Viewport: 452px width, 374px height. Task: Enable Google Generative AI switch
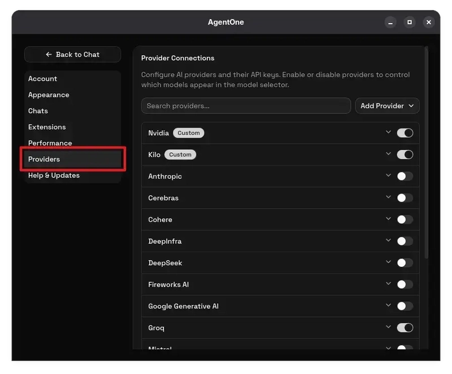405,306
